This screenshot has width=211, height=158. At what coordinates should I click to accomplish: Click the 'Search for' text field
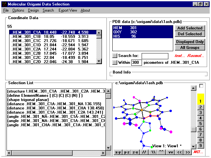(x=155, y=56)
